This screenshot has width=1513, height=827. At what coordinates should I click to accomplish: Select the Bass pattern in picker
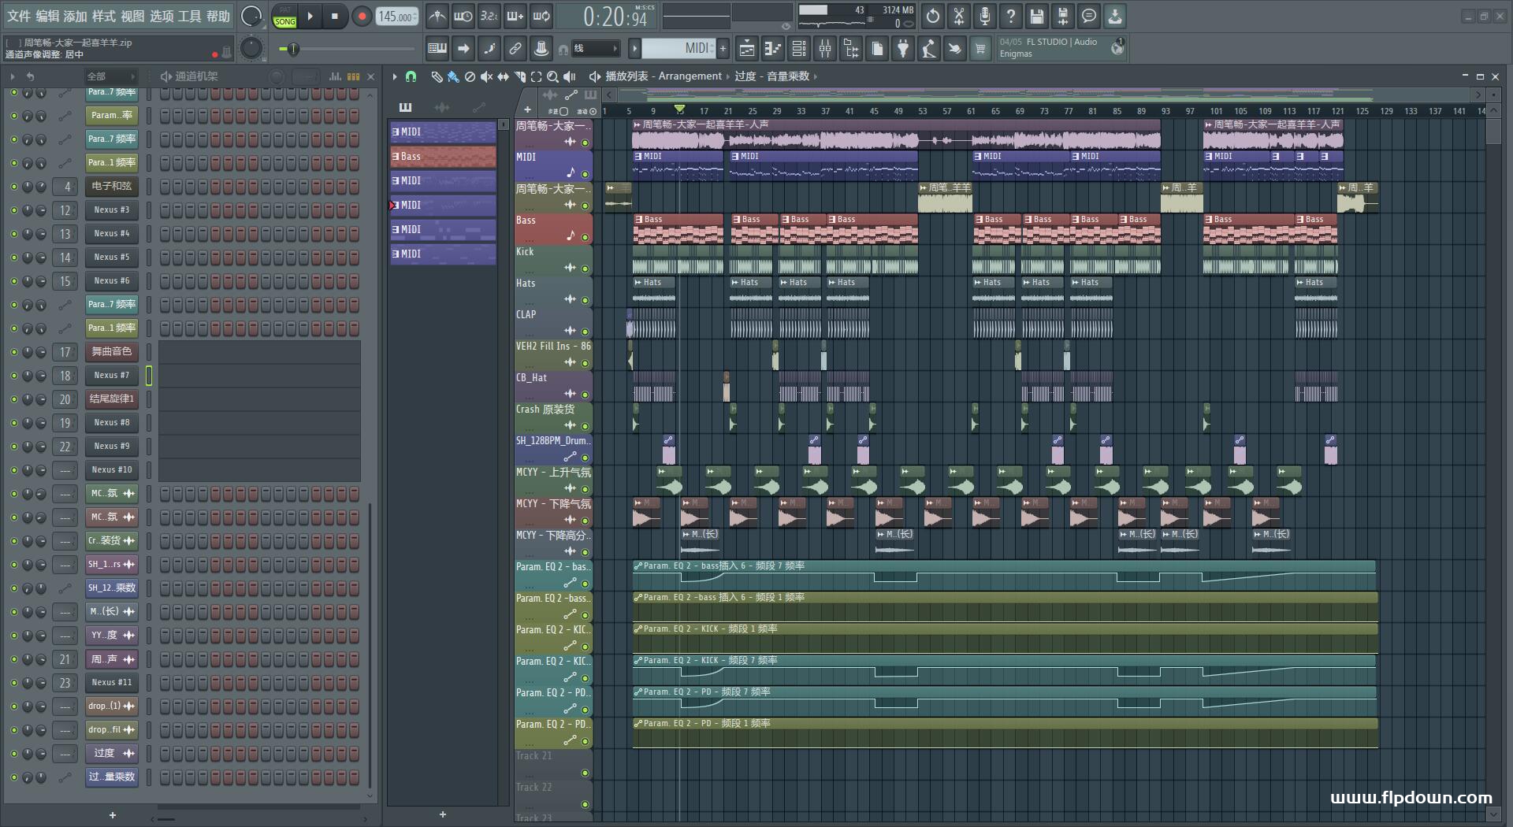(443, 156)
